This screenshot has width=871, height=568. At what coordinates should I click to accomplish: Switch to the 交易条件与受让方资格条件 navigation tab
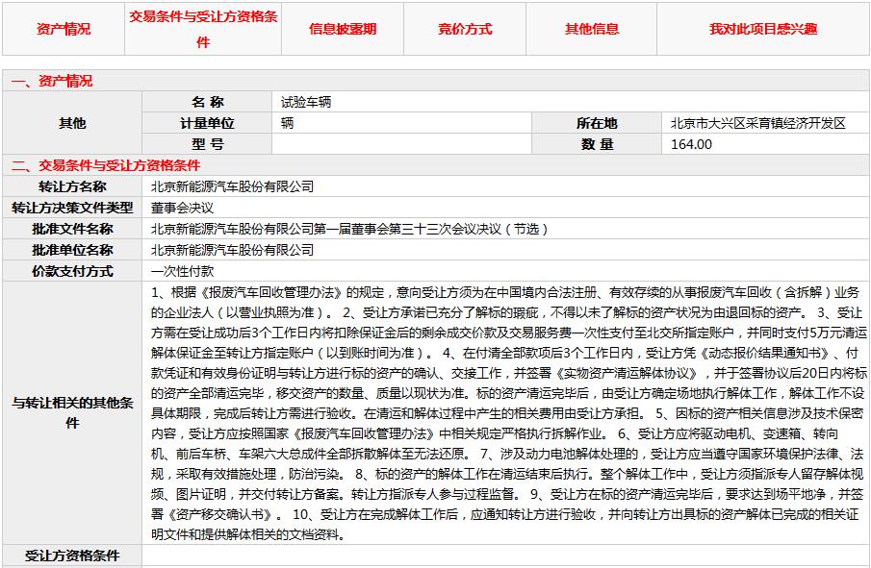[x=203, y=29]
